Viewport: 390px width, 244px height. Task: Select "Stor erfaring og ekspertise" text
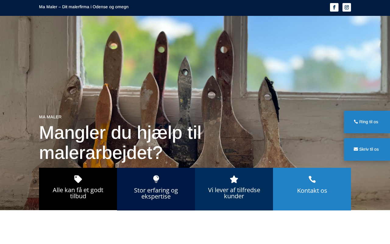point(156,193)
